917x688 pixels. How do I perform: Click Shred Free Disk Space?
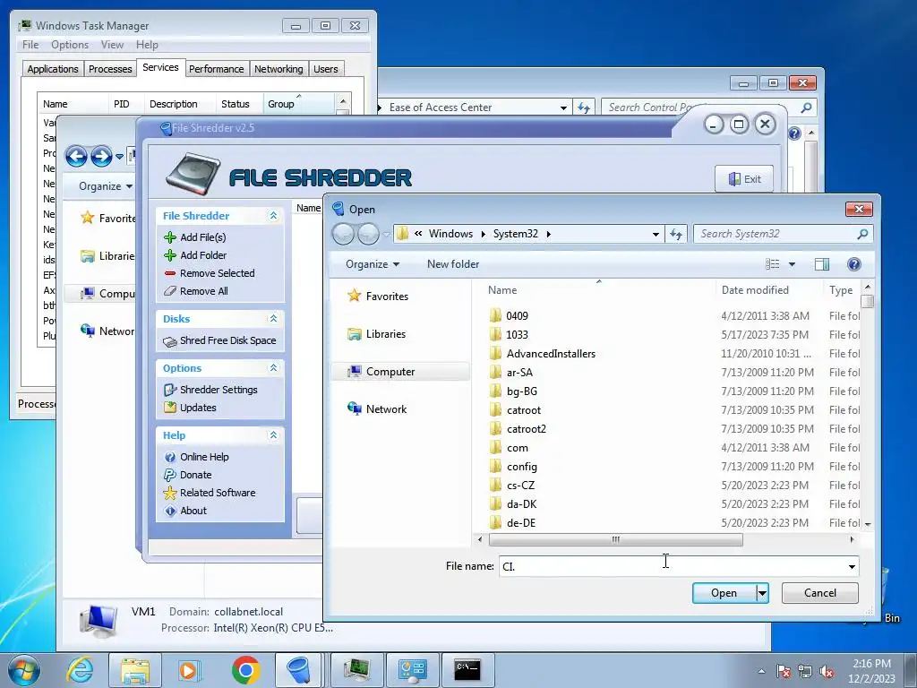coord(227,340)
